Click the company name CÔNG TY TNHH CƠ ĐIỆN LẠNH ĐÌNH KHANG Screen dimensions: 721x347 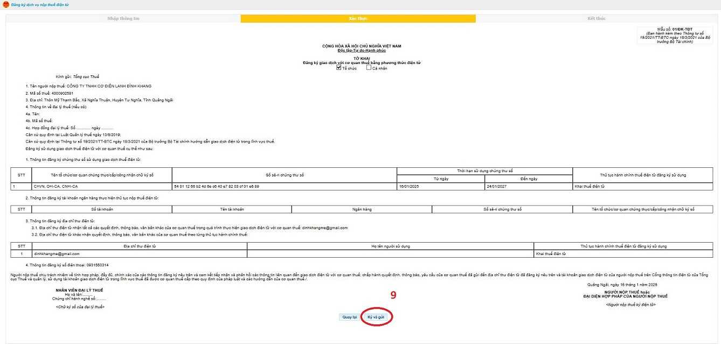109,86
